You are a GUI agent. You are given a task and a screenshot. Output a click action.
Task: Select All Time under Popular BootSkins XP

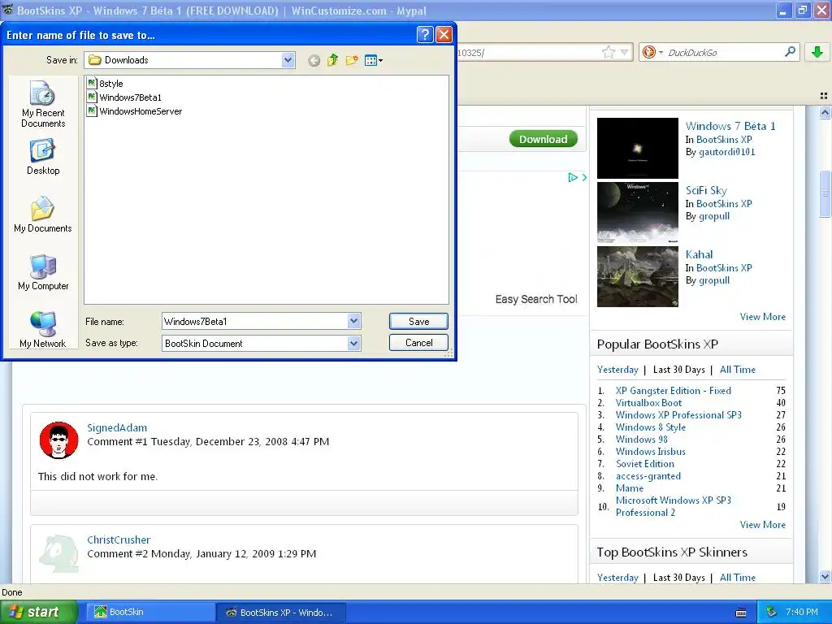[737, 370]
